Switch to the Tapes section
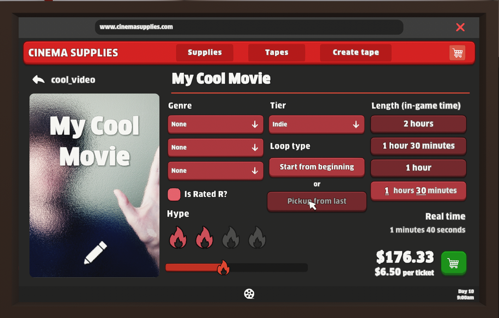This screenshot has height=318, width=499. click(x=276, y=52)
